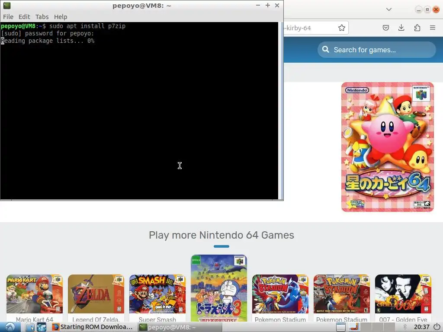
Task: Click the Search for games field
Action: tap(377, 50)
